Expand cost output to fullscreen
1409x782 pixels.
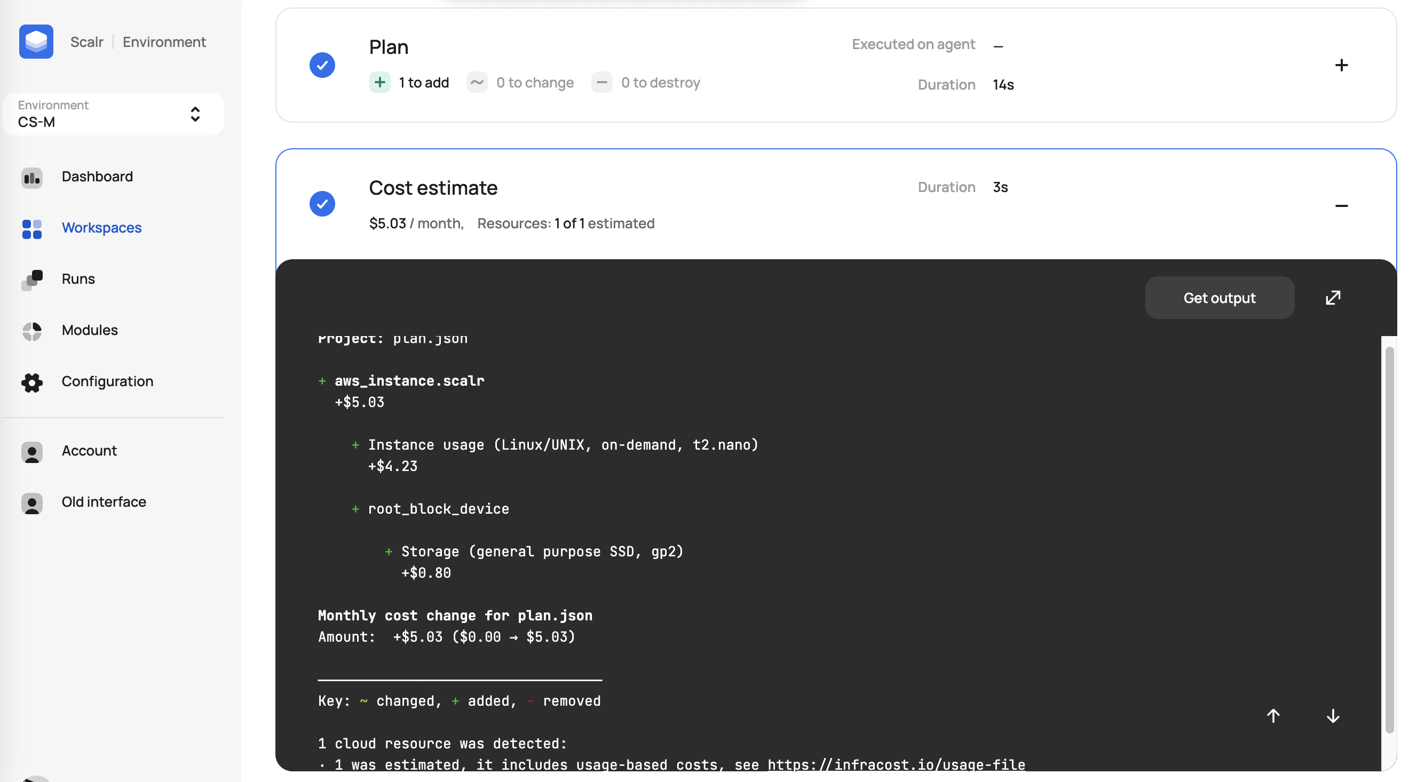pyautogui.click(x=1333, y=298)
